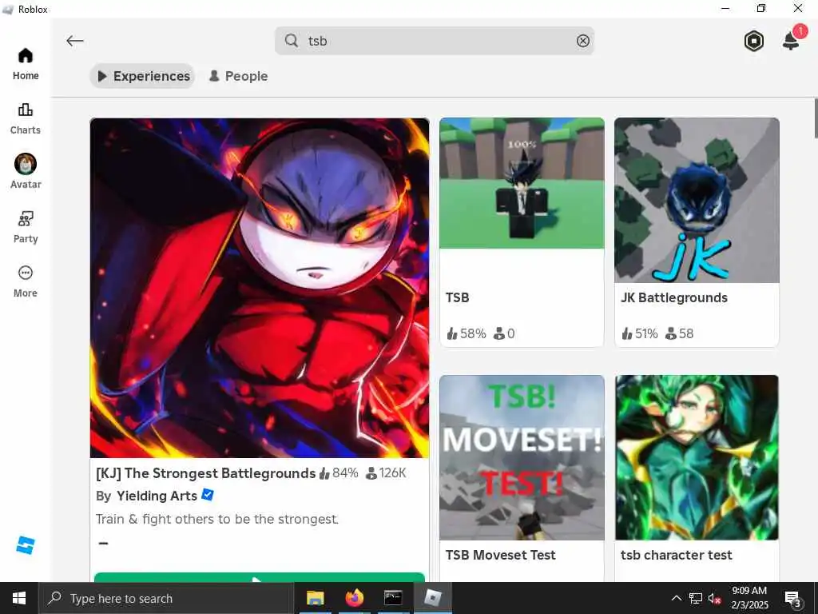Open notifications bell
The width and height of the screenshot is (818, 614).
point(792,41)
